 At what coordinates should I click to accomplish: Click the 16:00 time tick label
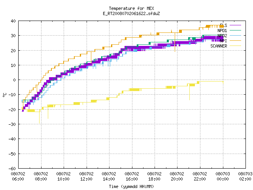tap(132, 179)
